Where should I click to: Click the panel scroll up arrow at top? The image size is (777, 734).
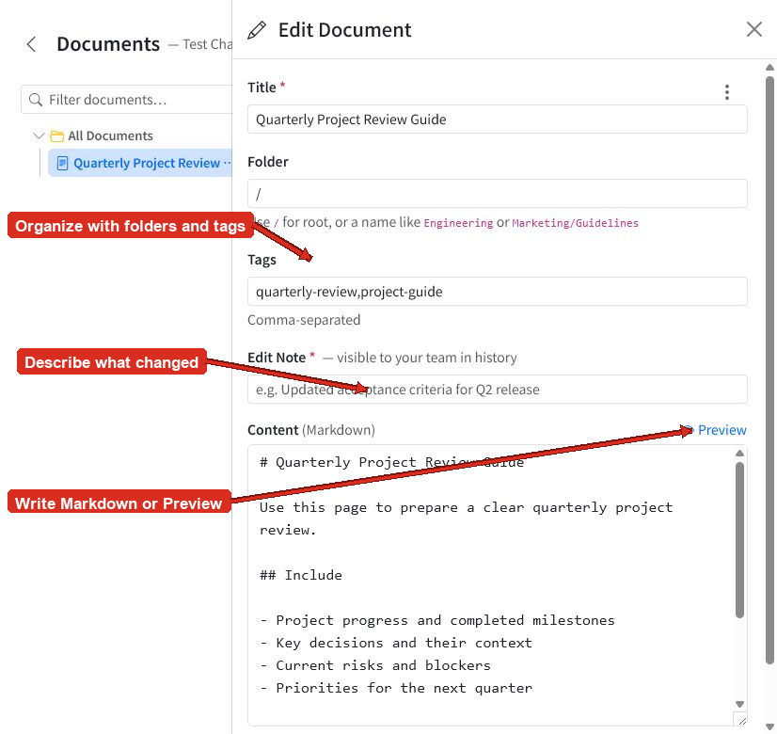point(769,68)
